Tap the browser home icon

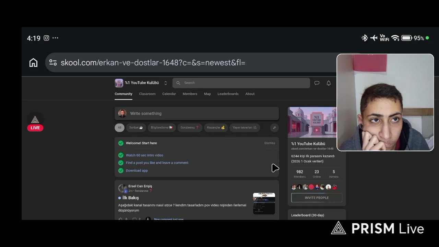point(33,63)
